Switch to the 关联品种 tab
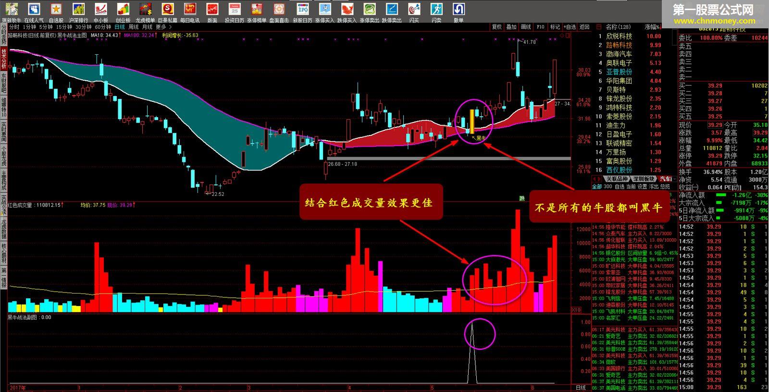This screenshot has width=769, height=392. [616, 179]
